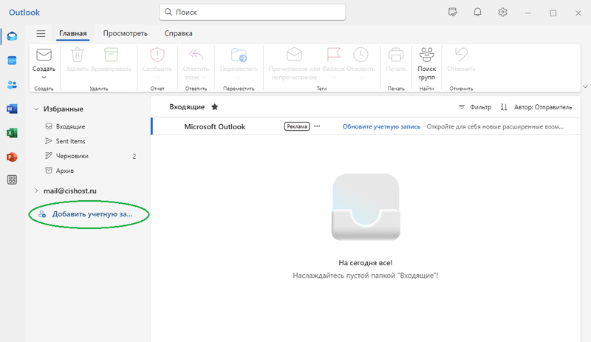The width and height of the screenshot is (591, 342).
Task: Click the Архивировать archive icon
Action: [x=111, y=55]
